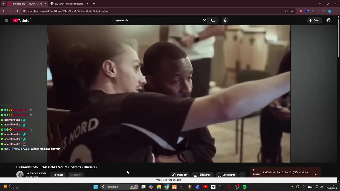This screenshot has height=191, width=340.
Task: Click the tray microphone icon
Action: (304, 187)
